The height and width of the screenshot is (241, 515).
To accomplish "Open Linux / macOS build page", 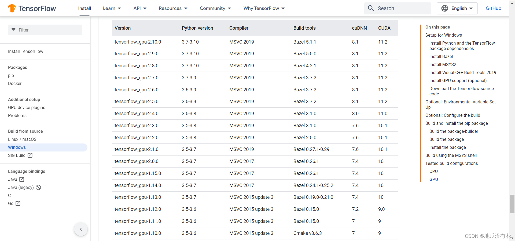I will point(22,139).
